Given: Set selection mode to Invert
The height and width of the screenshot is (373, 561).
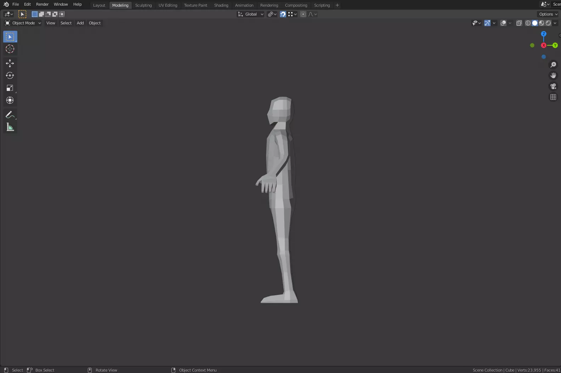Looking at the screenshot, I should 55,14.
